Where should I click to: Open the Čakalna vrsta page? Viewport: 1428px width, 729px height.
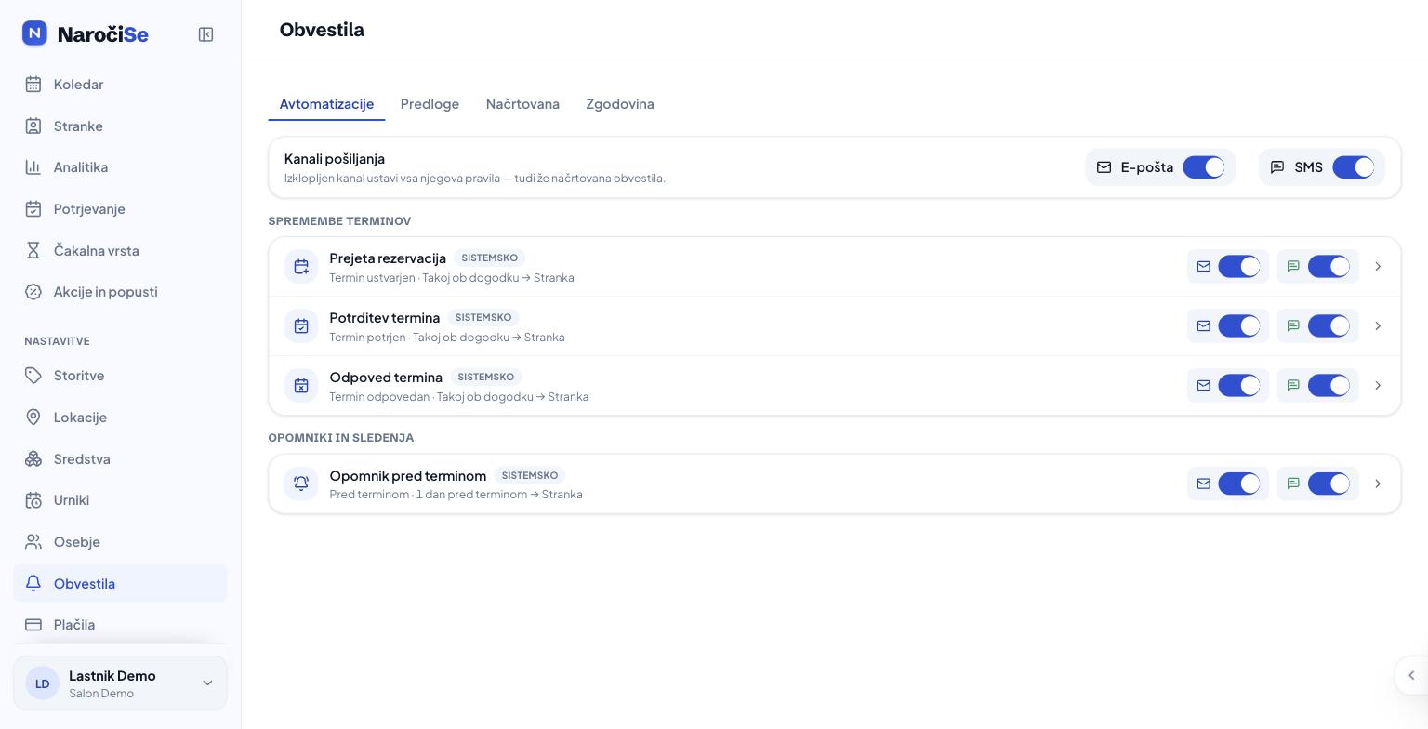click(120, 251)
